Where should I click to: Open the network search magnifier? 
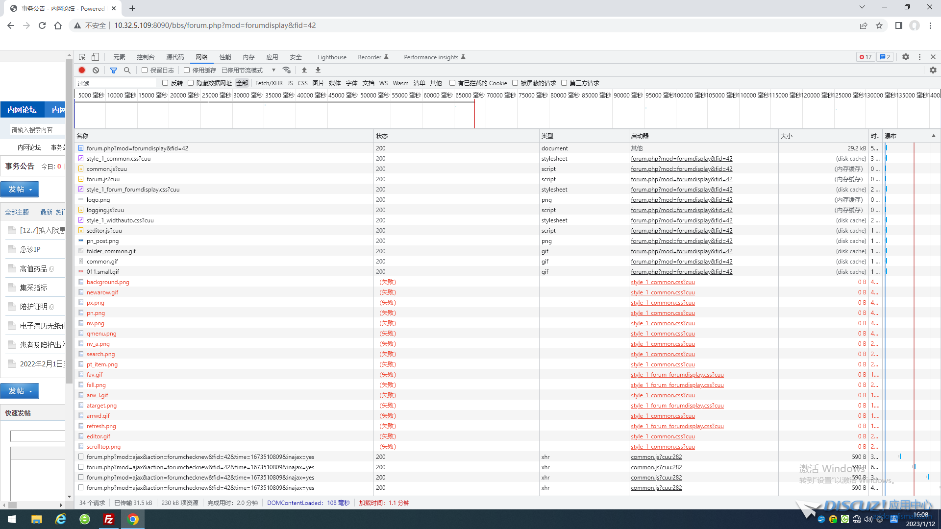coord(127,71)
